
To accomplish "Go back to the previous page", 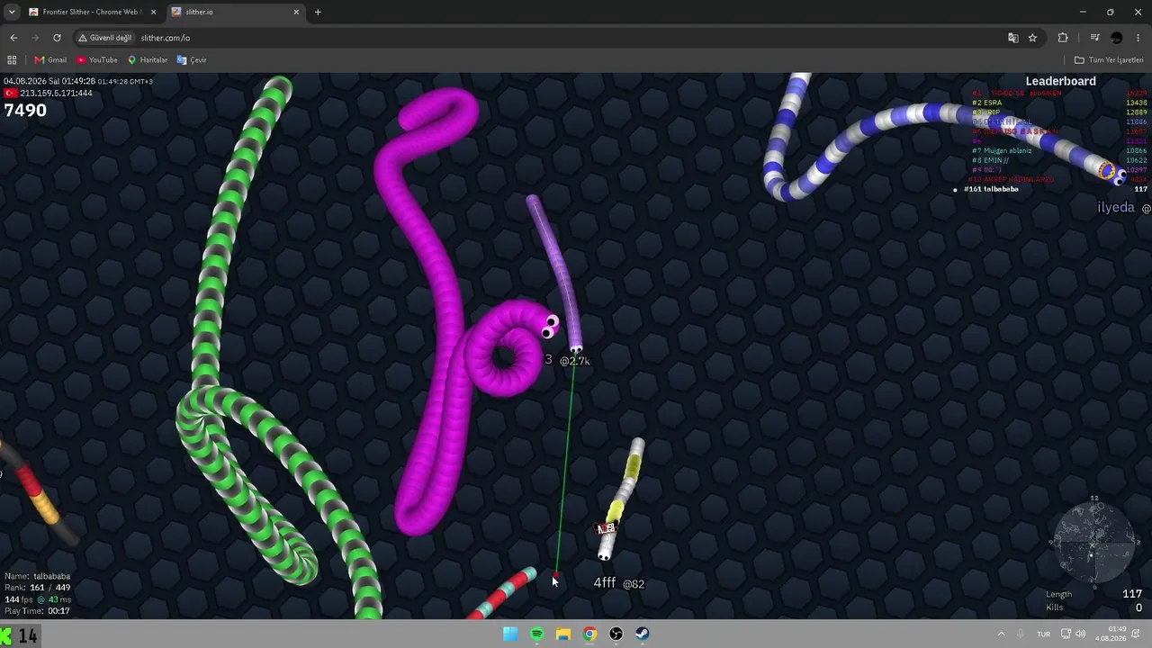I will click(x=13, y=38).
